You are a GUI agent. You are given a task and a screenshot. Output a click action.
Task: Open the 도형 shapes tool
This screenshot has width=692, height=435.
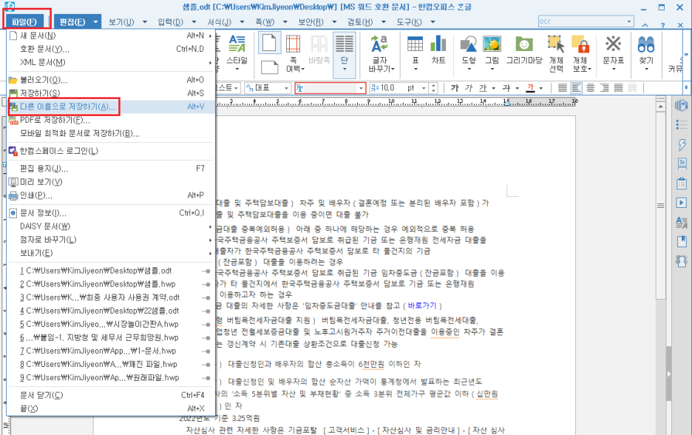[x=469, y=52]
